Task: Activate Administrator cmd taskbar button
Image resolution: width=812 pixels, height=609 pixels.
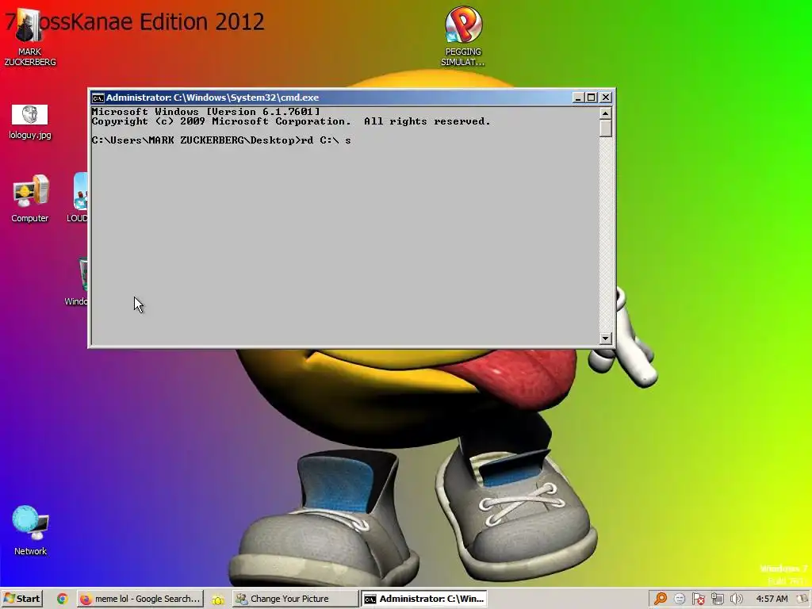Action: click(x=424, y=599)
